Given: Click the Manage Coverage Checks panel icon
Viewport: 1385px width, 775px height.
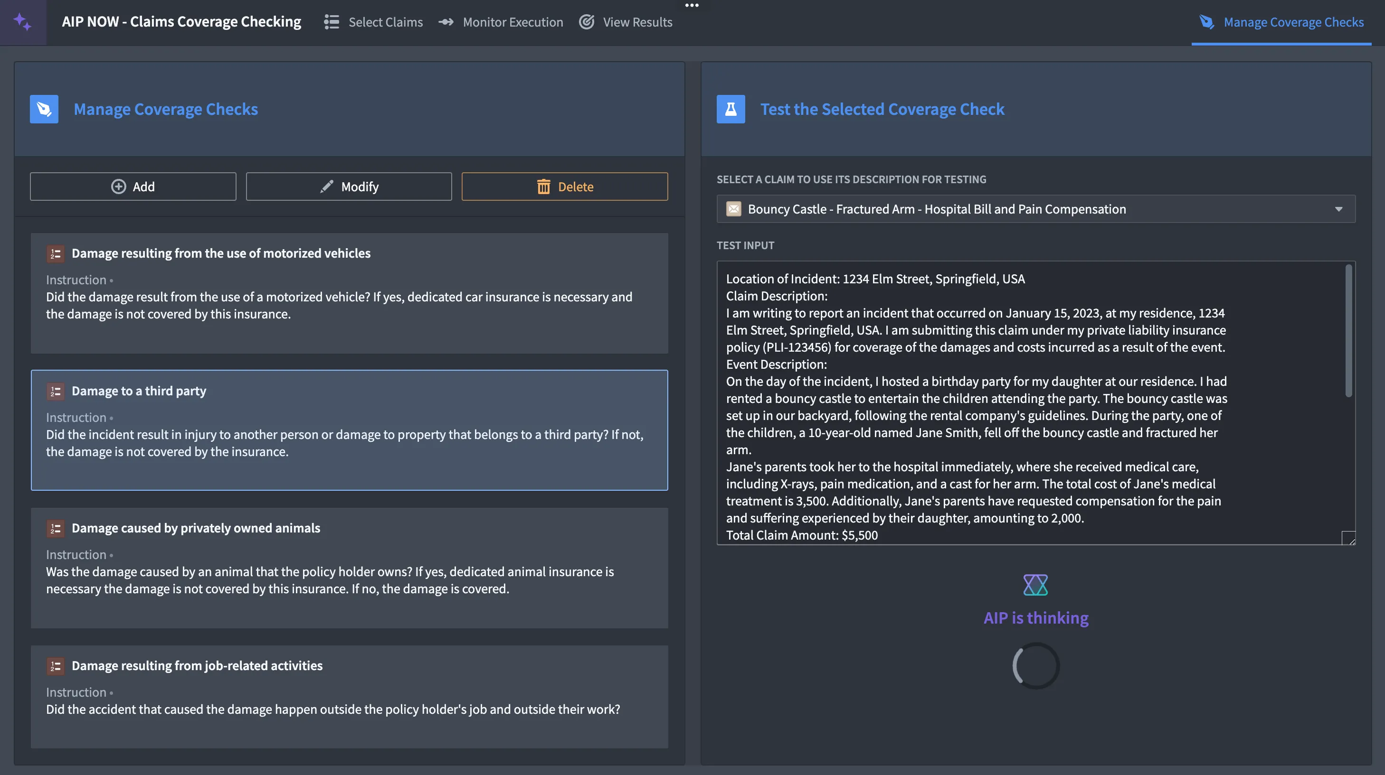Looking at the screenshot, I should 44,109.
